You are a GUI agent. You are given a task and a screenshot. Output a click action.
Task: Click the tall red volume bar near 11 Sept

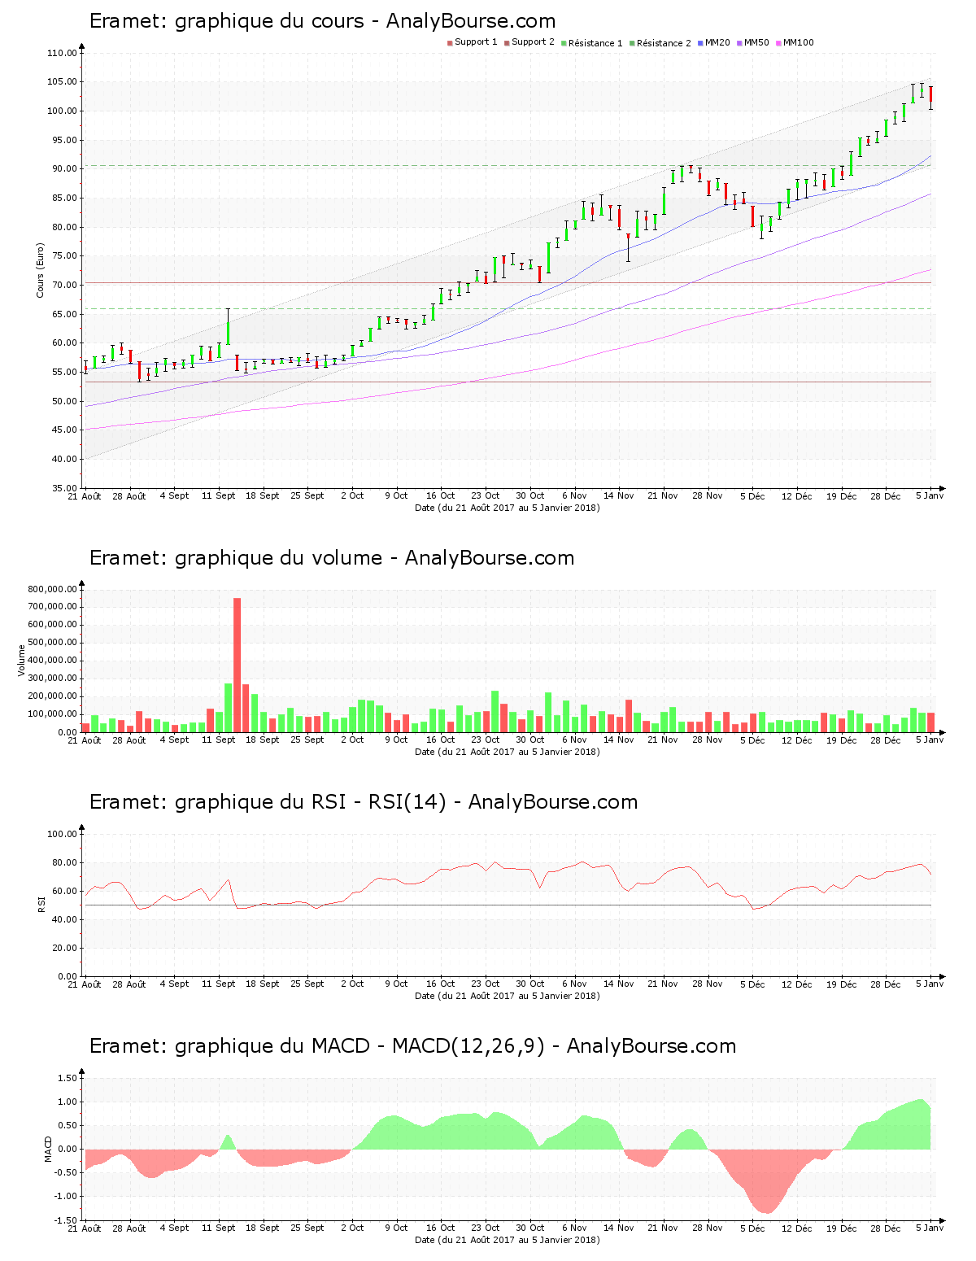tap(237, 665)
